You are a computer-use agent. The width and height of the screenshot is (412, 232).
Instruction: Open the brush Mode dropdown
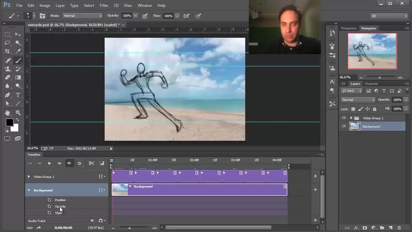82,16
